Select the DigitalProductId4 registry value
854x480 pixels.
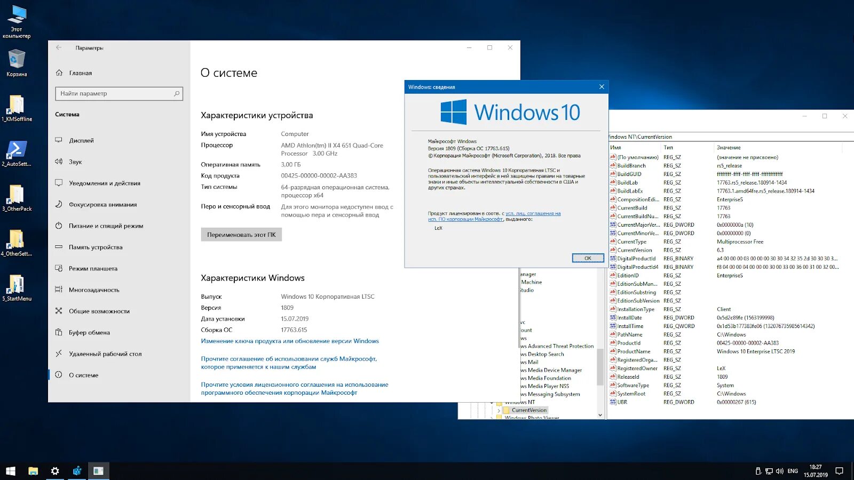tap(637, 267)
